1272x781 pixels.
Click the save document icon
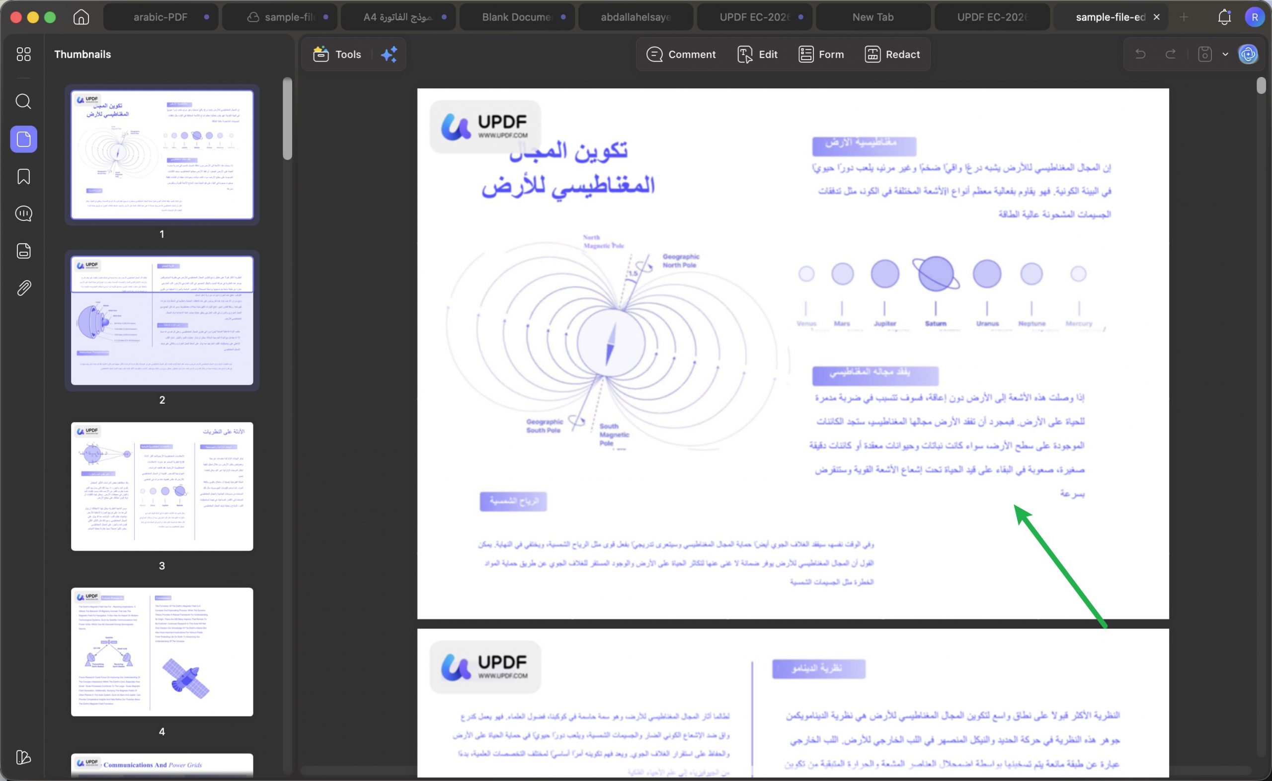[1205, 54]
